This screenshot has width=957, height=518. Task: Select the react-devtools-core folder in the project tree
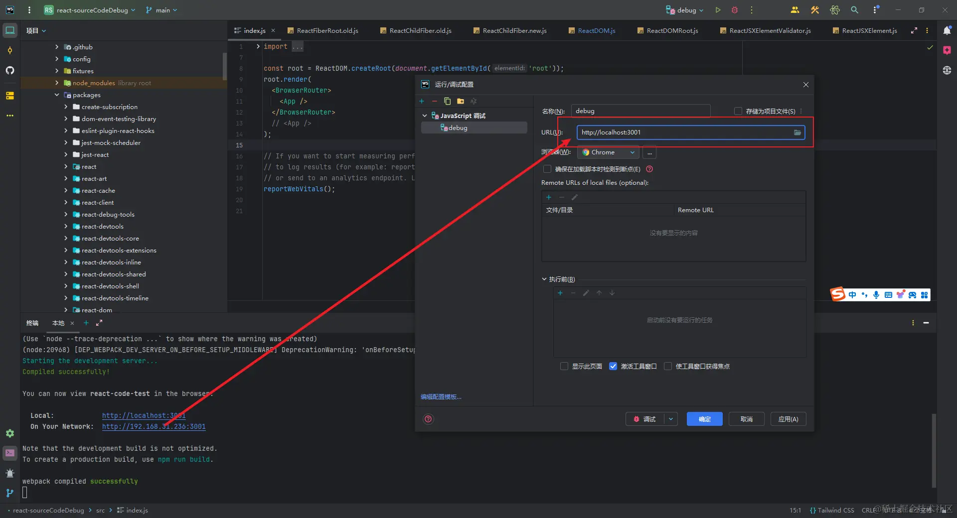110,238
